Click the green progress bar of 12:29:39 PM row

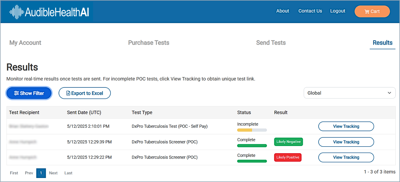click(252, 146)
